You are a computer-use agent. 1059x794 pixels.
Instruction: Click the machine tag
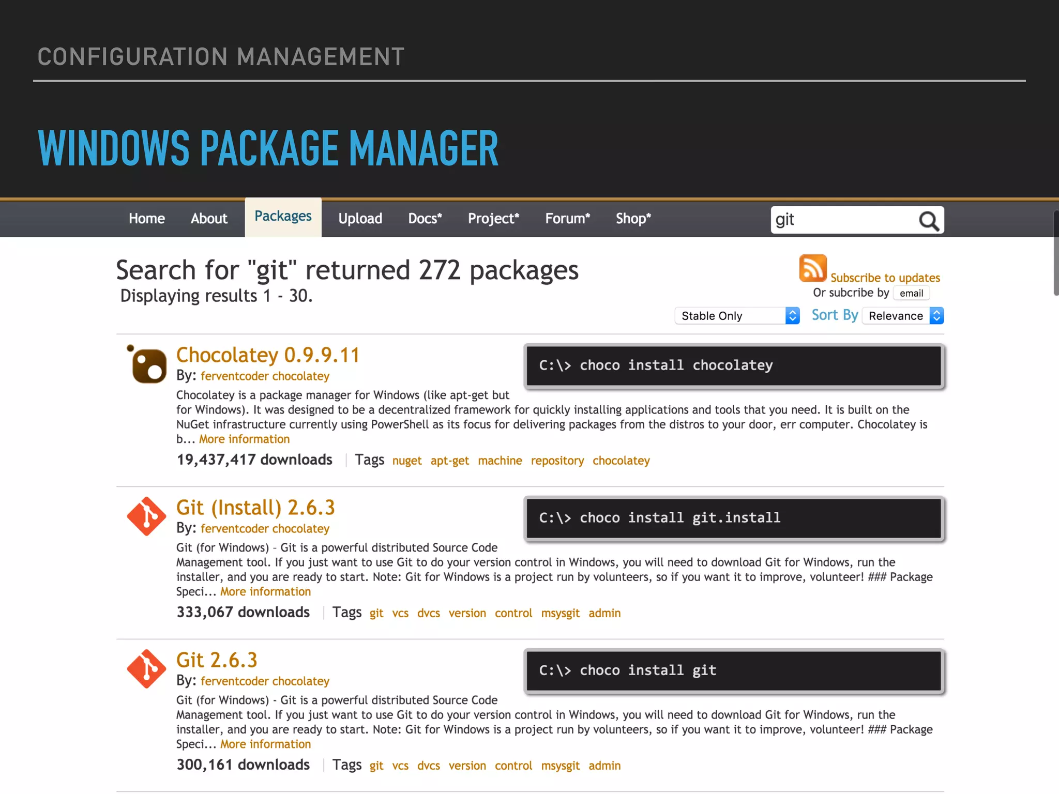coord(500,461)
